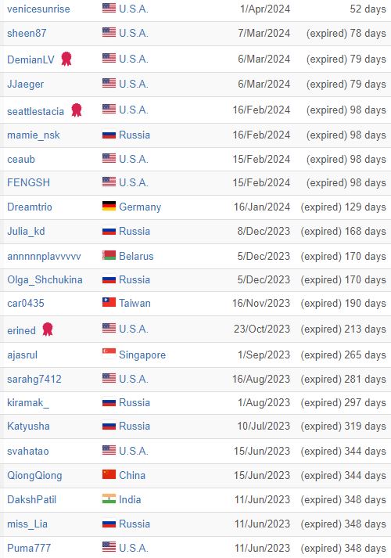Viewport: 391px width, 558px height.
Task: Open the sheen87 user profile
Action: click(27, 33)
